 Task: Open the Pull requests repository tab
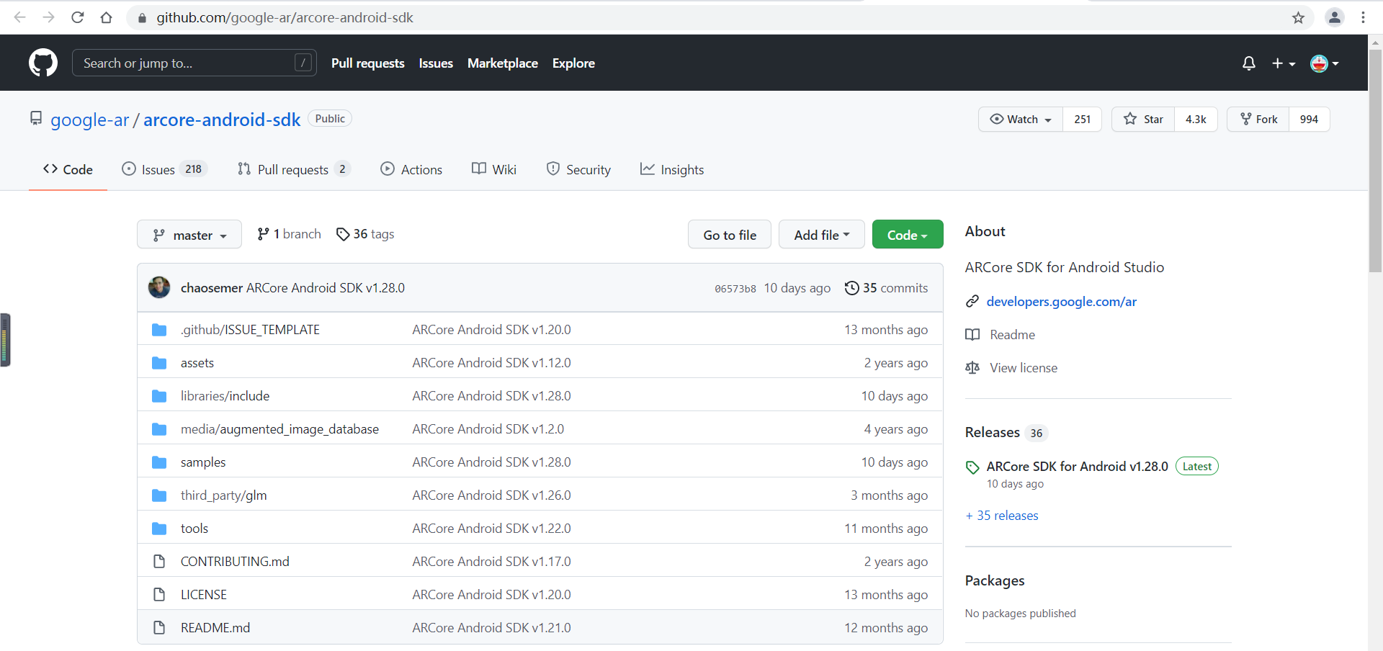[x=293, y=170]
